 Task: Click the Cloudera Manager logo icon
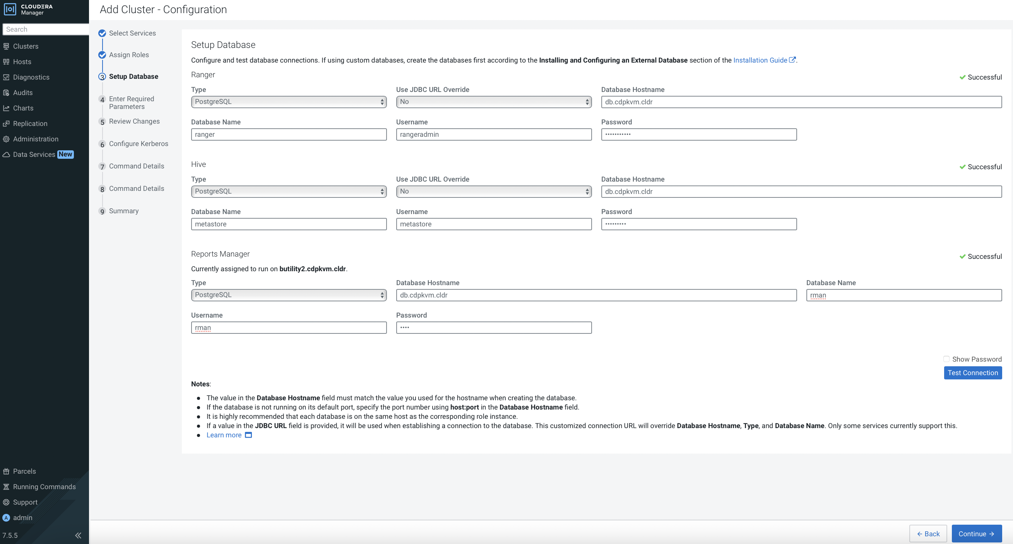pyautogui.click(x=10, y=9)
